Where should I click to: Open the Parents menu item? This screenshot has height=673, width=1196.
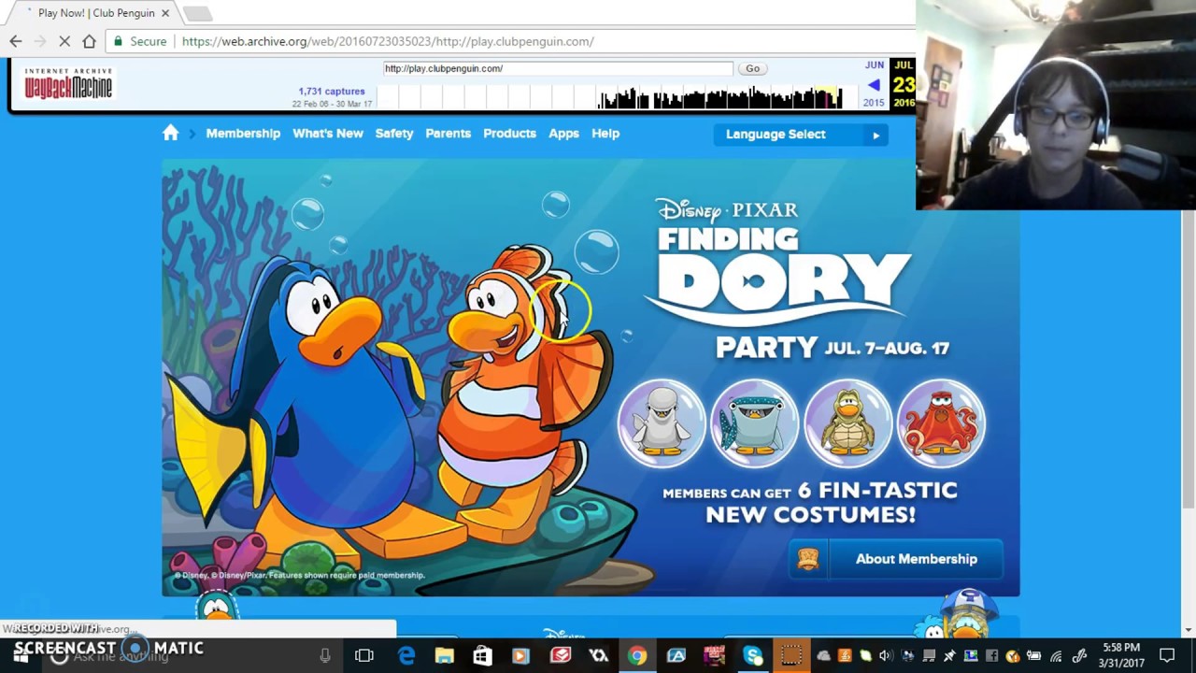tap(448, 134)
